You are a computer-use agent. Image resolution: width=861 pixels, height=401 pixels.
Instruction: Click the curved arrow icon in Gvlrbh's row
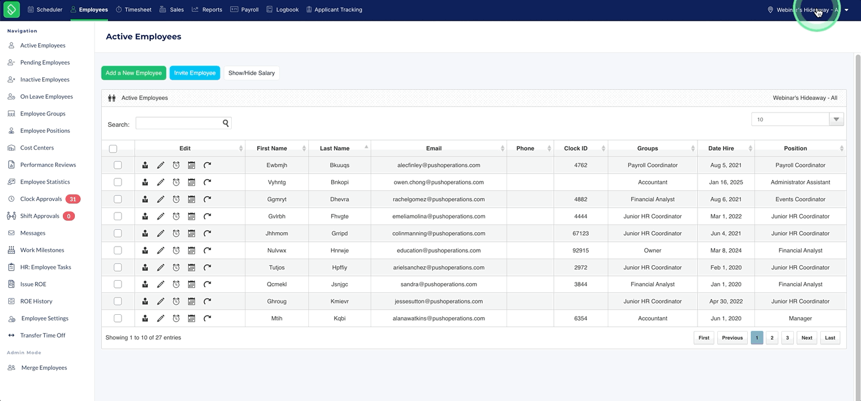[x=207, y=216]
